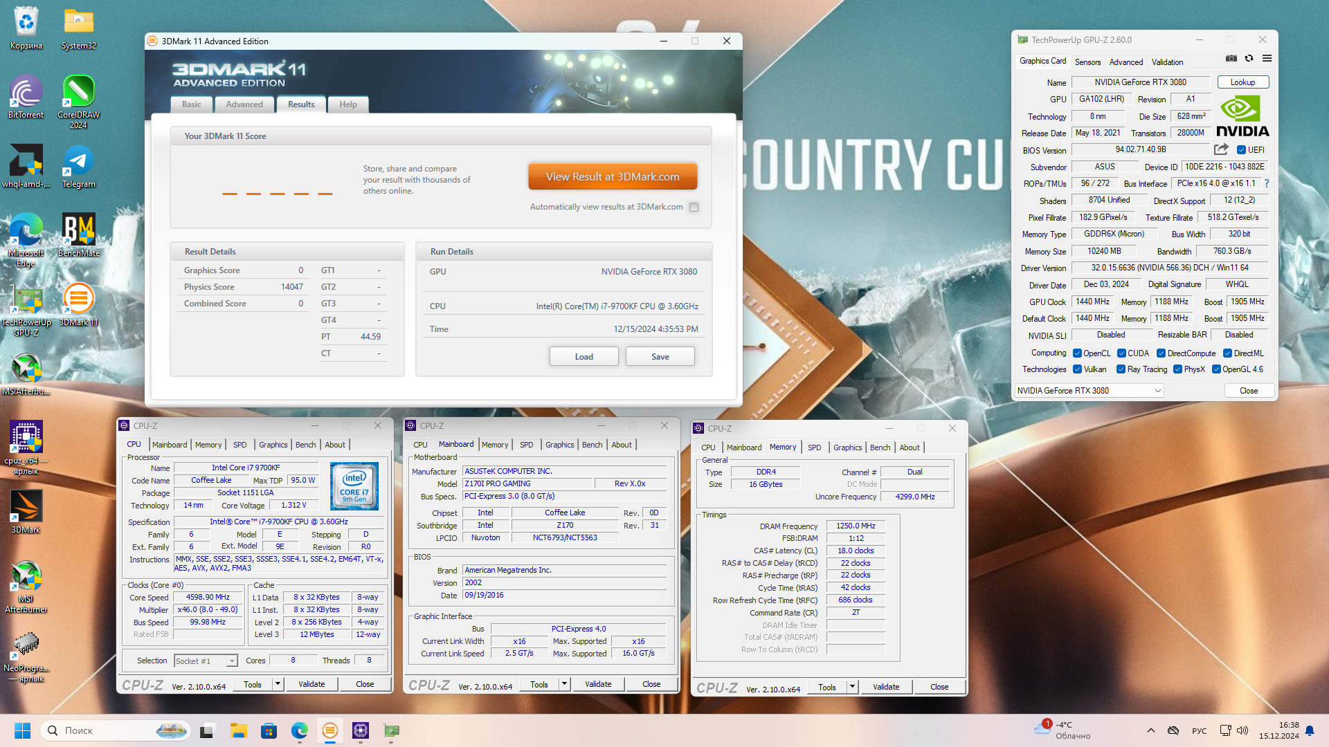The height and width of the screenshot is (747, 1329).
Task: Launch the BenchMate desktop shortcut
Action: click(79, 235)
